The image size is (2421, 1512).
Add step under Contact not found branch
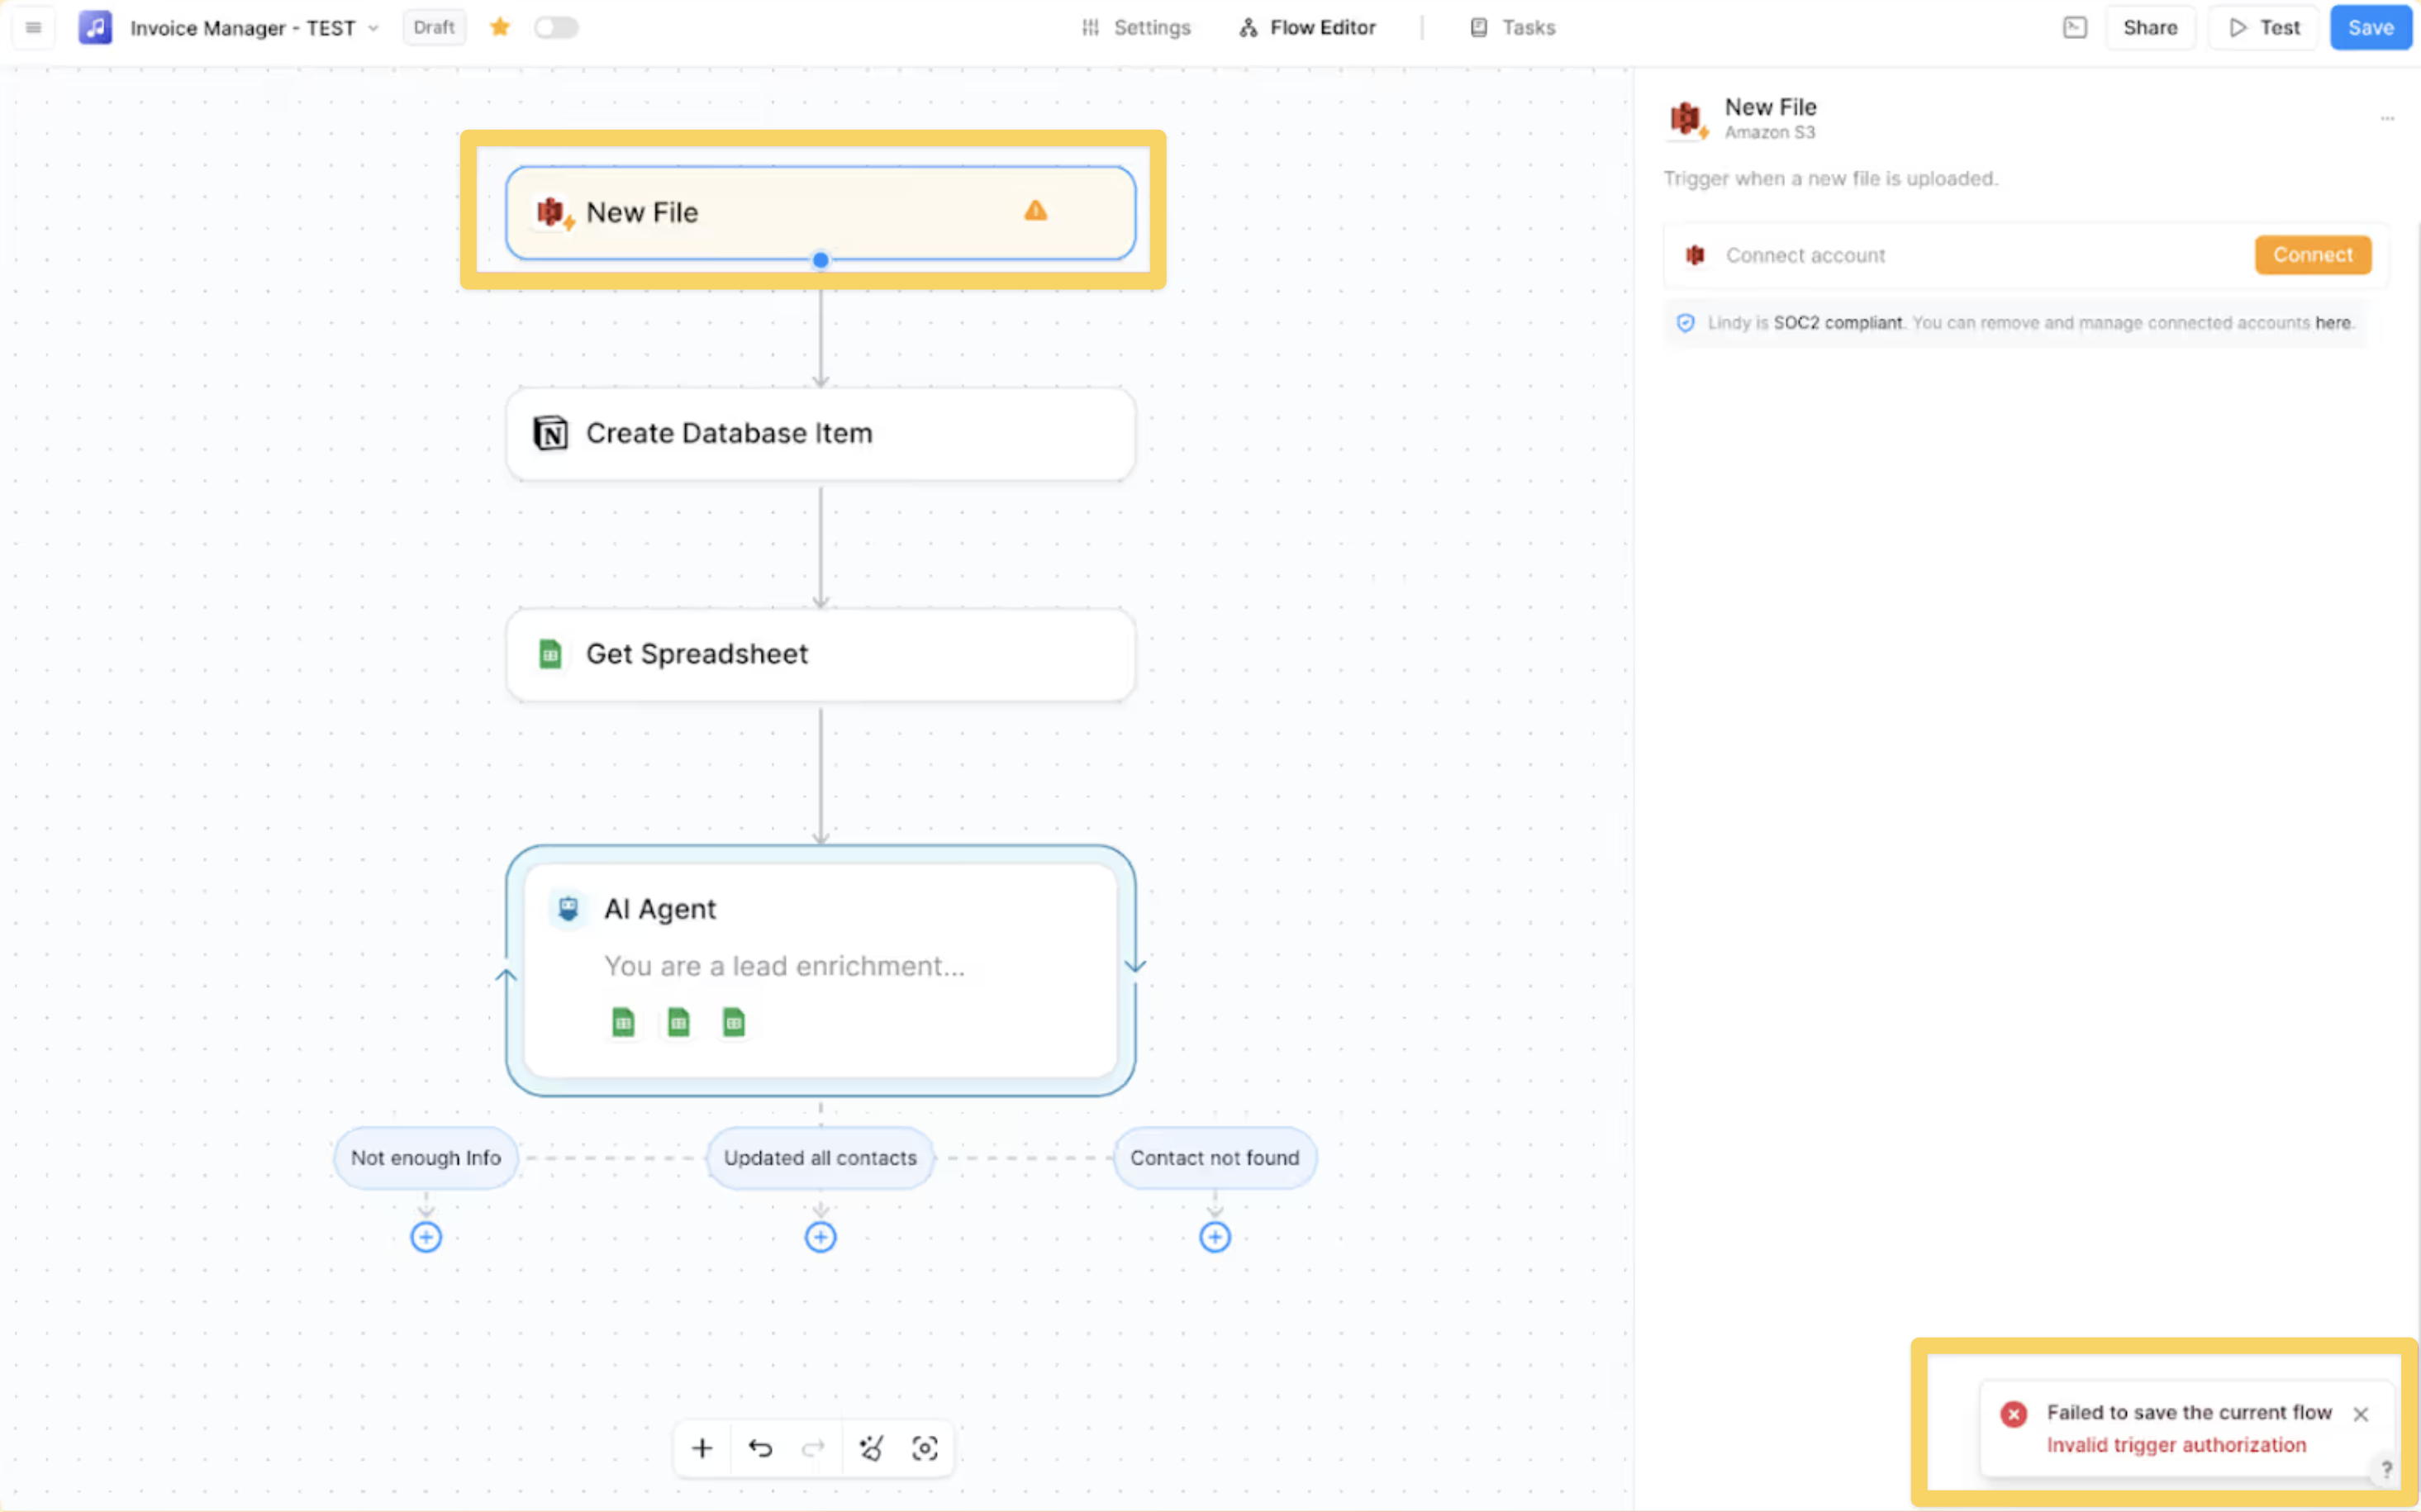pos(1215,1237)
